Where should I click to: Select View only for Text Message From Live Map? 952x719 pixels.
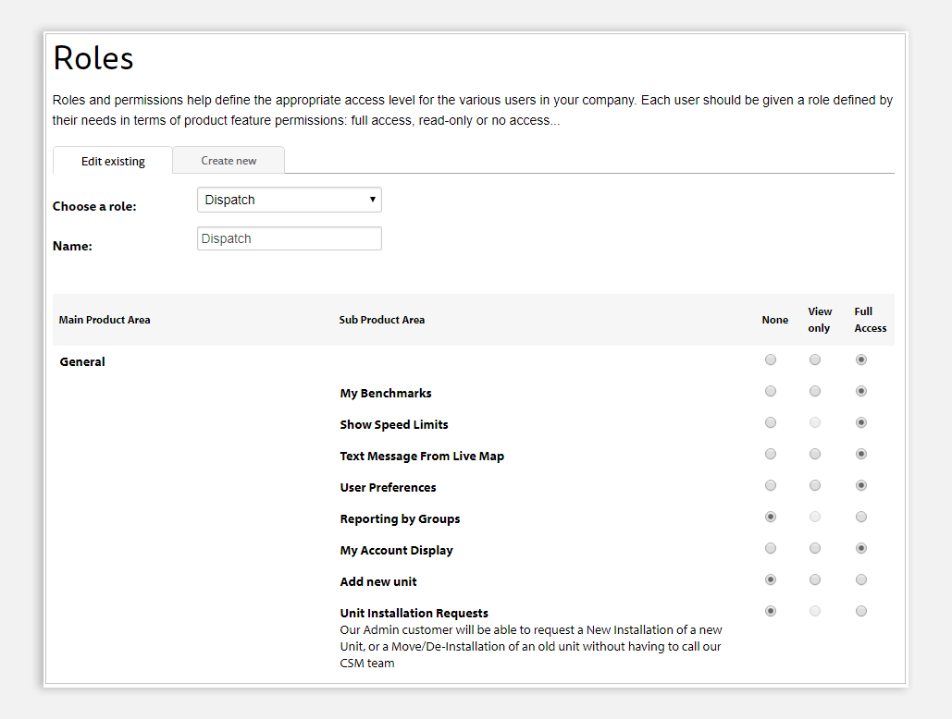pyautogui.click(x=815, y=454)
